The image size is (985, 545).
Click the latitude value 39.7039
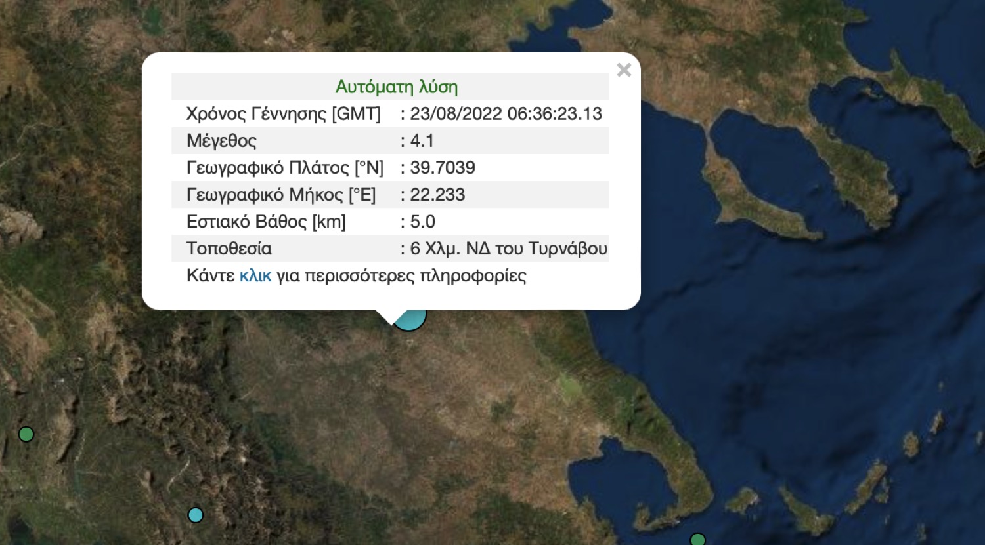point(442,168)
